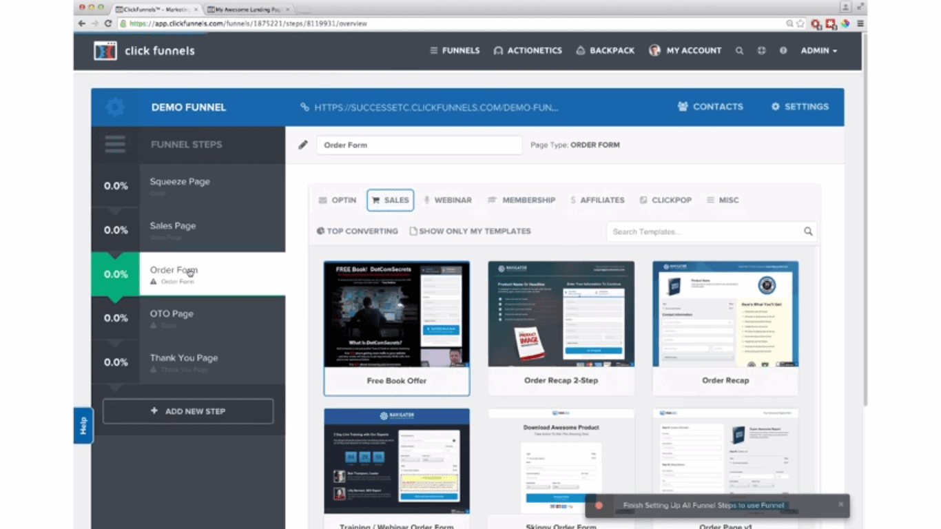The image size is (941, 529).
Task: Click the colorful browser extension icon
Action: tap(845, 23)
